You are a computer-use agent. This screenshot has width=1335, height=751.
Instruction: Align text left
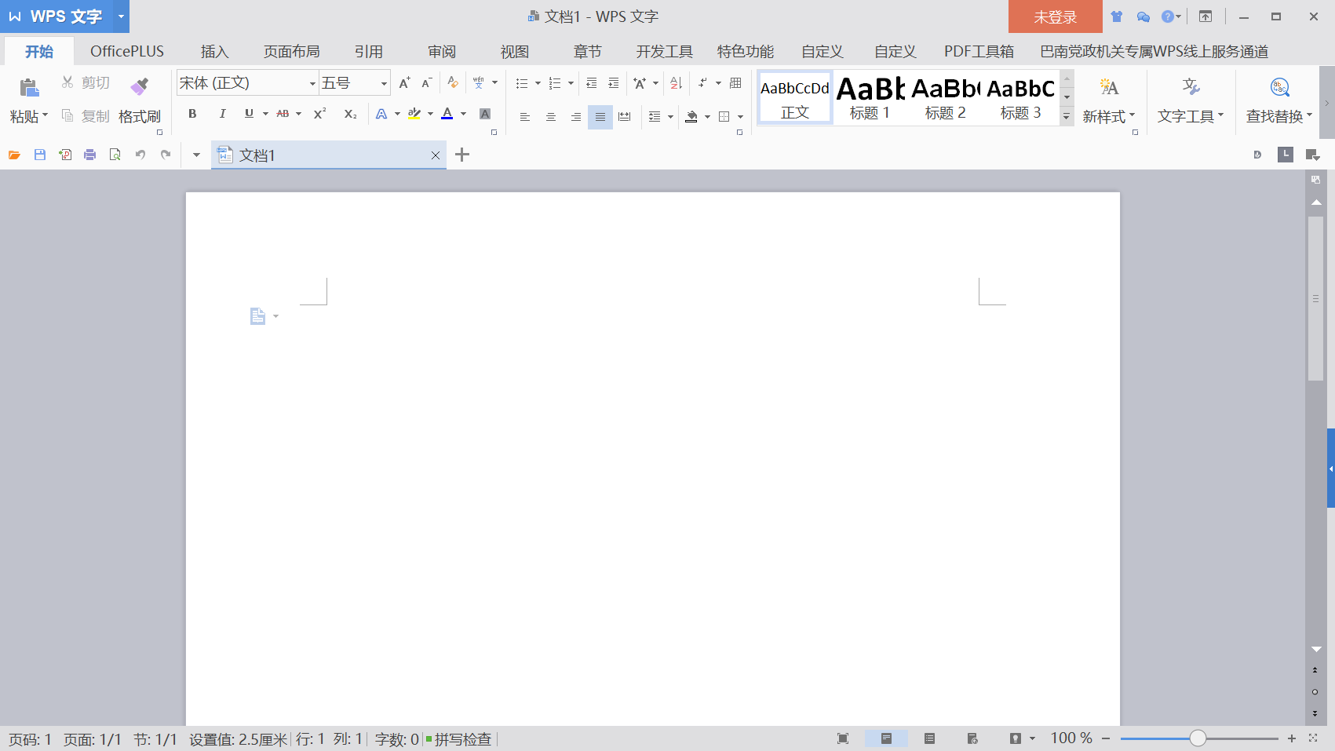point(525,117)
